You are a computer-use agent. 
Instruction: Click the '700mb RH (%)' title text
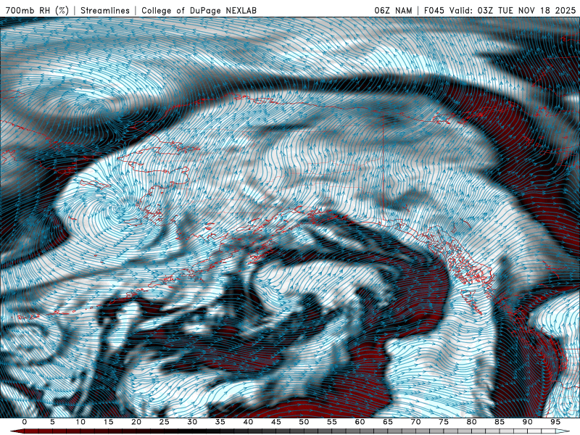point(37,10)
